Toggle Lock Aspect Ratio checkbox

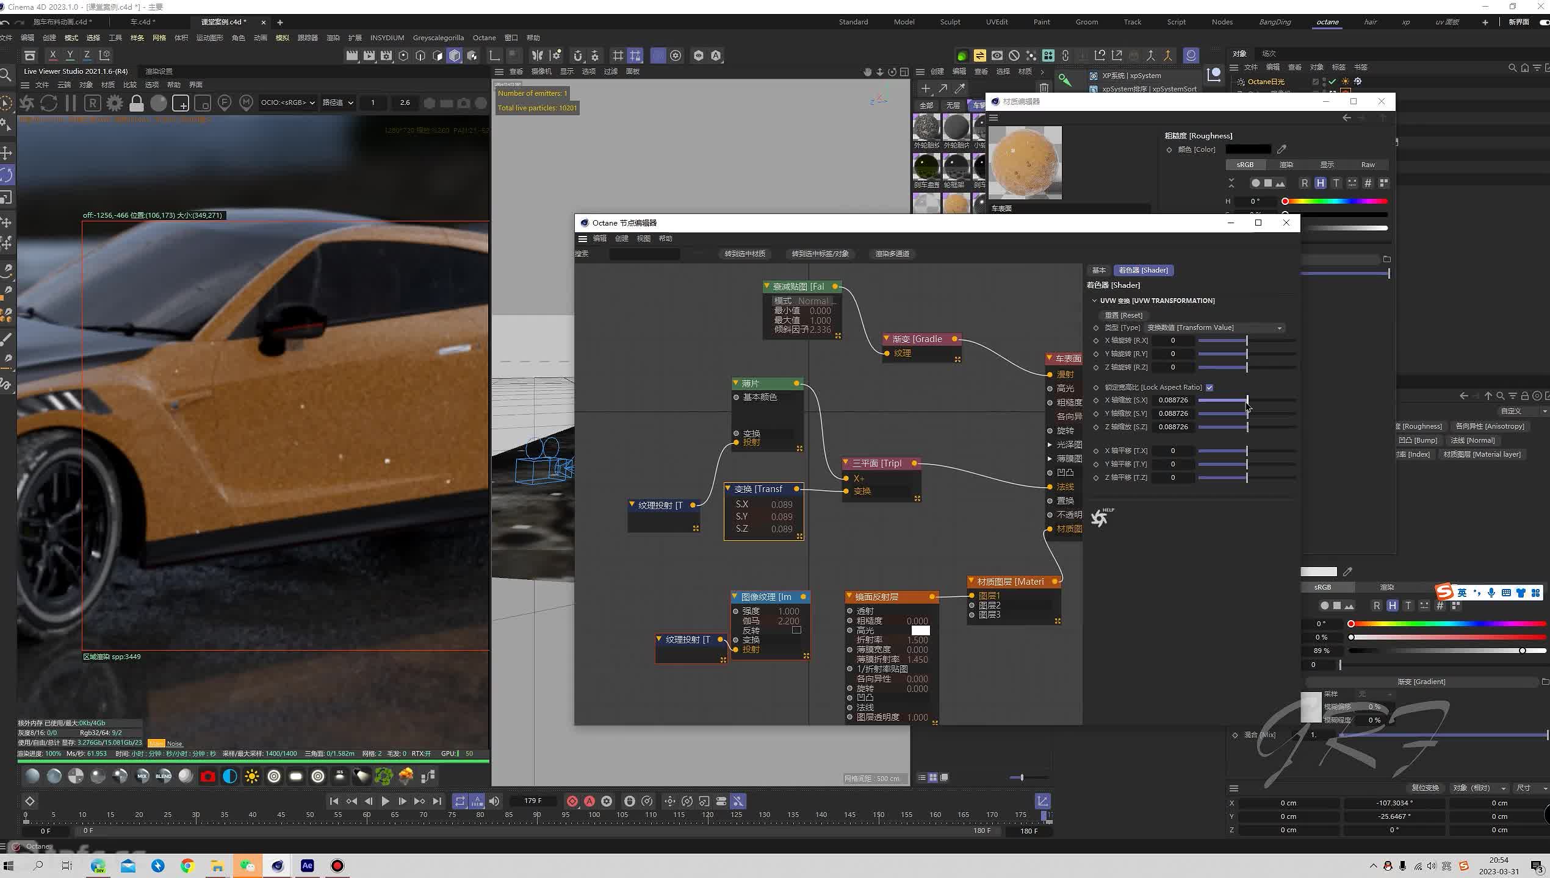coord(1209,387)
